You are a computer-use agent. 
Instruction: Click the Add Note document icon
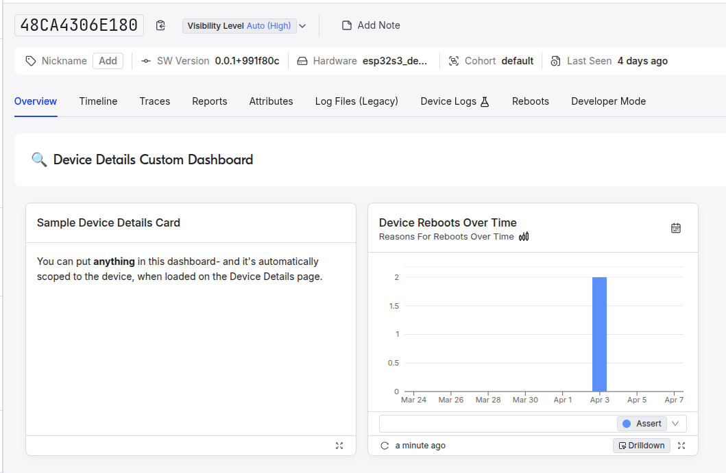[x=346, y=25]
